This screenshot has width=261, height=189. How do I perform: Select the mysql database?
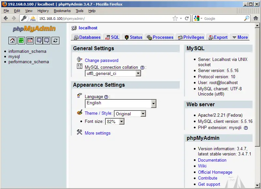[14, 57]
